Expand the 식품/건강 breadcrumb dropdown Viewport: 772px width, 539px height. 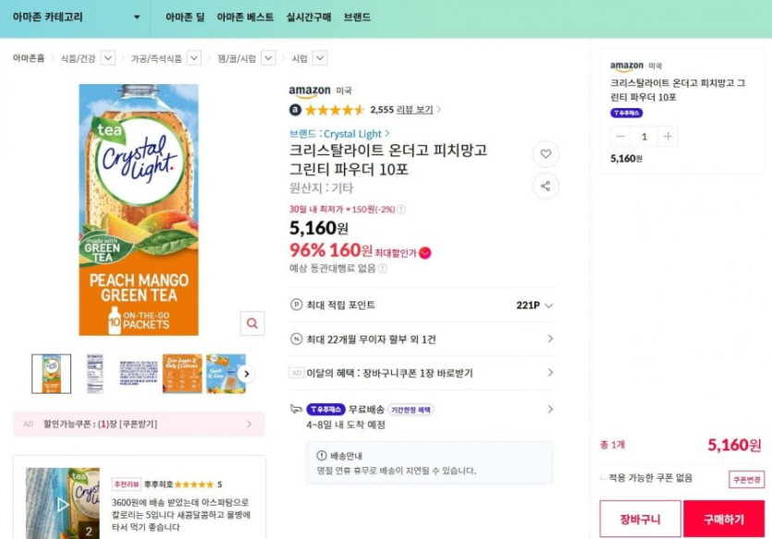(x=108, y=58)
